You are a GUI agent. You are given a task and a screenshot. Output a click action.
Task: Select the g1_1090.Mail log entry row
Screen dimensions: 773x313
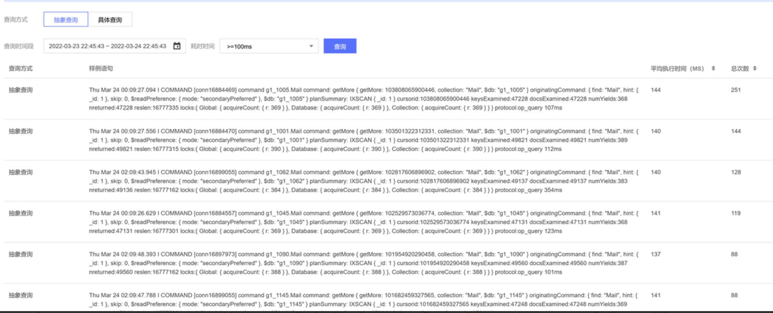coord(363,263)
